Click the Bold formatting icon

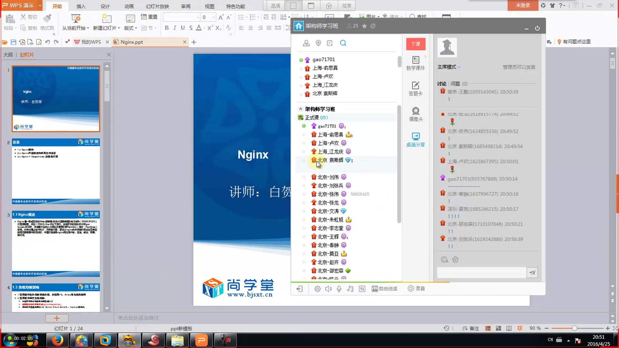pyautogui.click(x=167, y=28)
